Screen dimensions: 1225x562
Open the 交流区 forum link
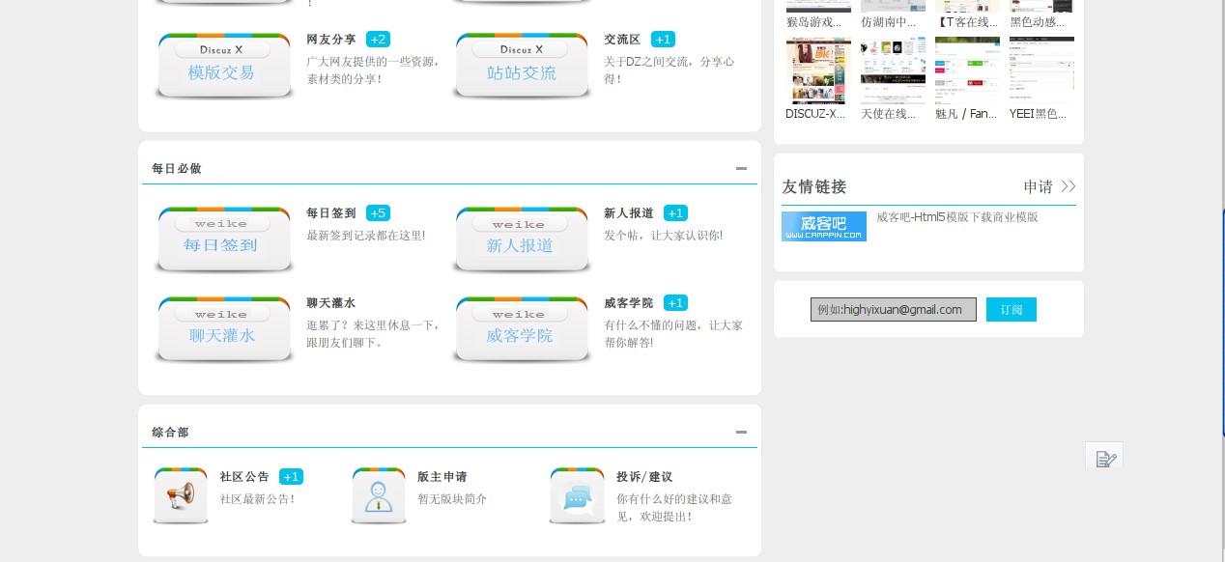point(622,40)
